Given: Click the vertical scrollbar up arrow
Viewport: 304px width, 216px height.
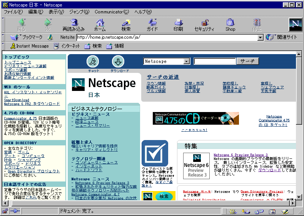Looking at the screenshot, I should pyautogui.click(x=299, y=54).
